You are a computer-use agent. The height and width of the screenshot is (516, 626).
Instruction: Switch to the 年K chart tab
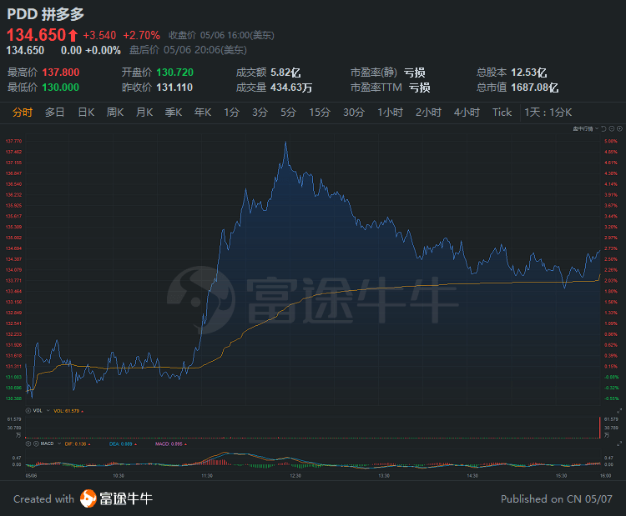pos(203,113)
